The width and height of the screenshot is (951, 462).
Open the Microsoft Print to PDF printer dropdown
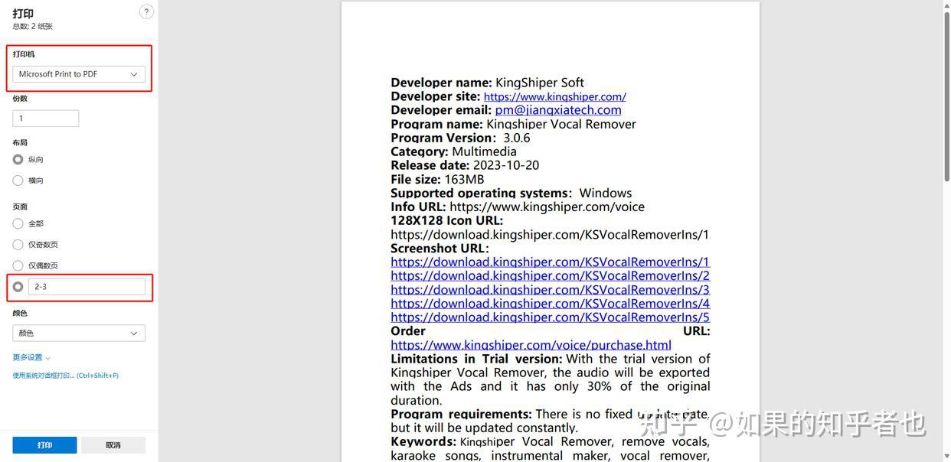79,74
